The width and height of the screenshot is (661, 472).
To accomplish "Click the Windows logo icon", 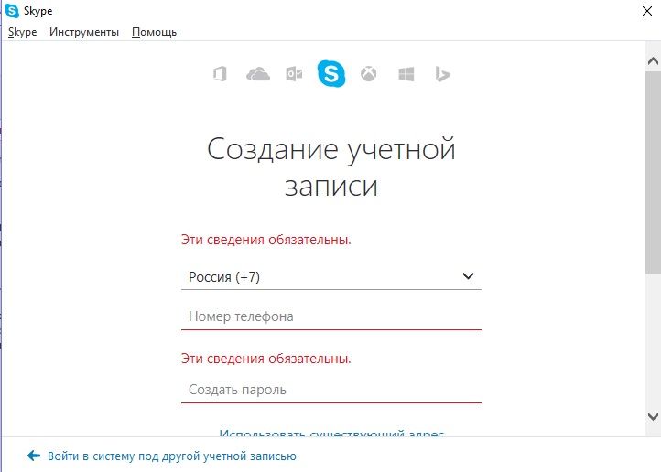I will [406, 74].
